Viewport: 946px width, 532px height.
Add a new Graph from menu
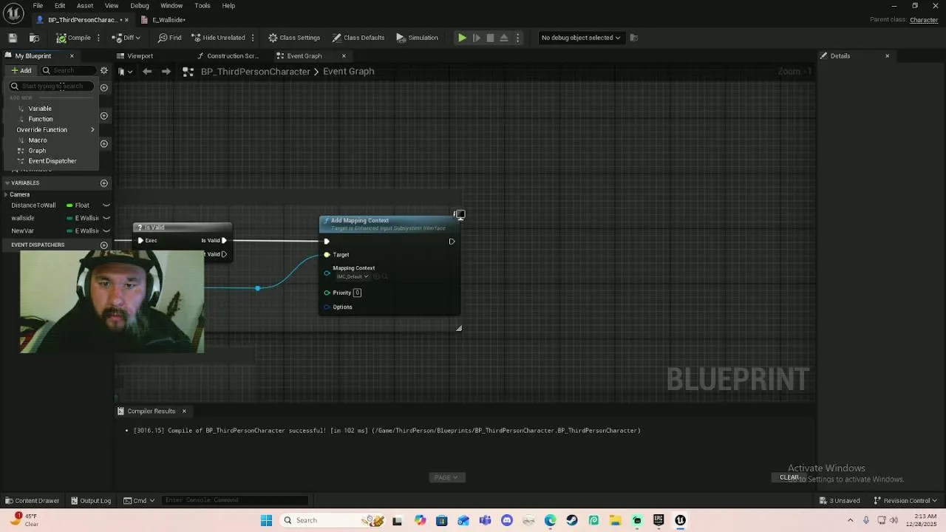(x=37, y=151)
